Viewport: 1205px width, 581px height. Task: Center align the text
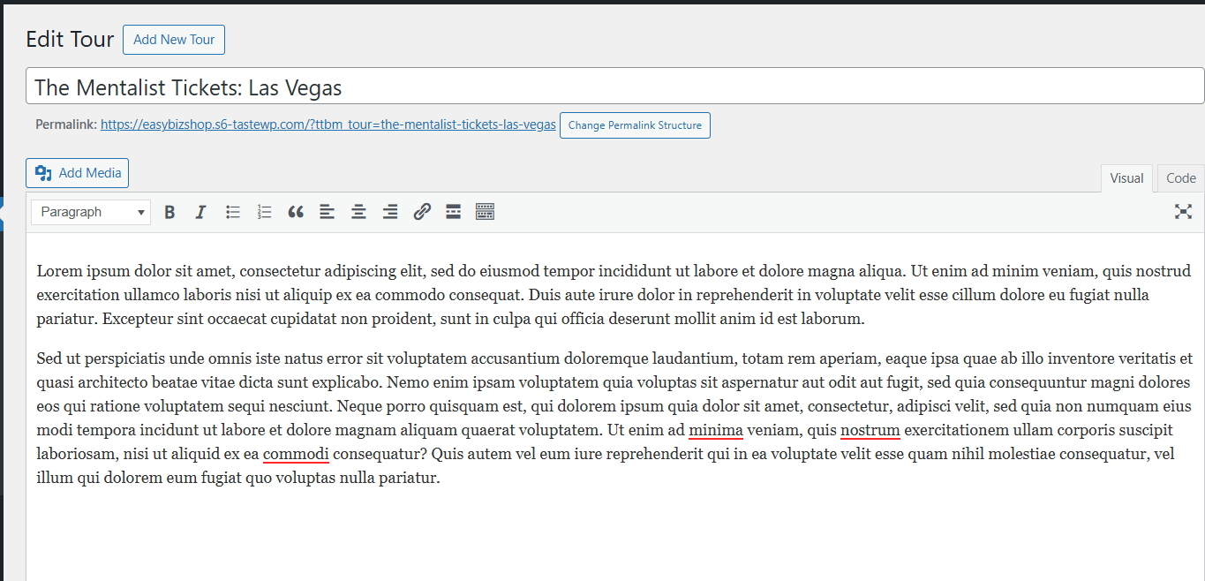[x=358, y=212]
